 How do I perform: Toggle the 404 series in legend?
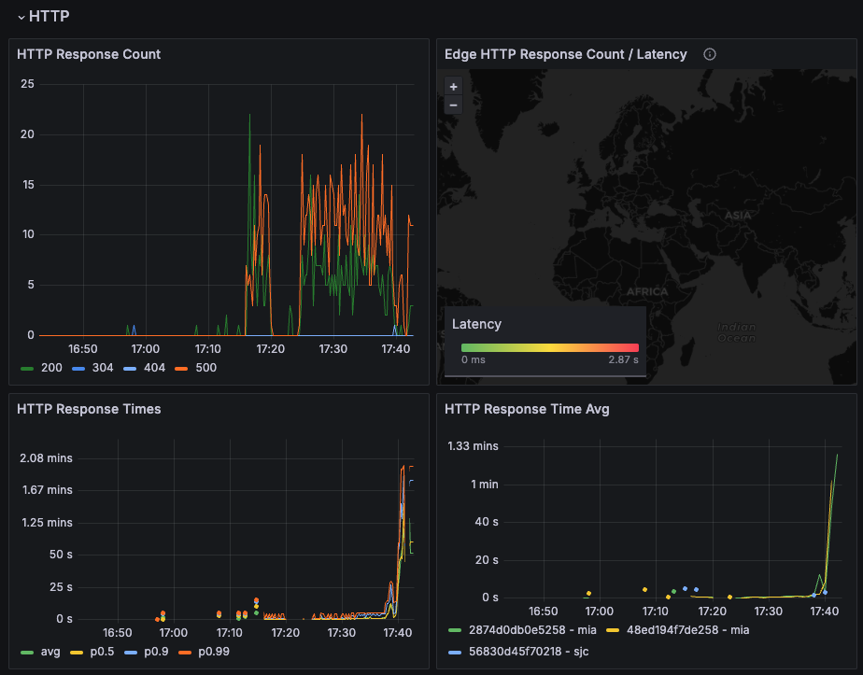coord(154,368)
